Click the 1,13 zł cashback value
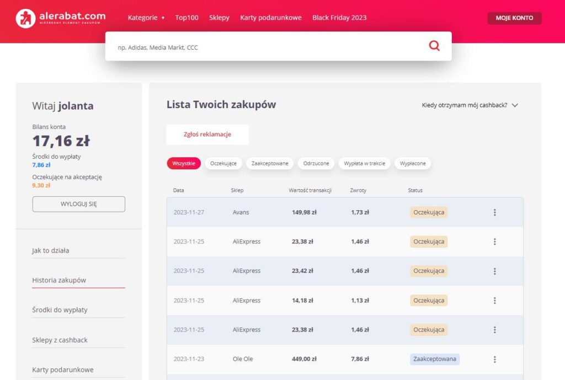 click(360, 301)
